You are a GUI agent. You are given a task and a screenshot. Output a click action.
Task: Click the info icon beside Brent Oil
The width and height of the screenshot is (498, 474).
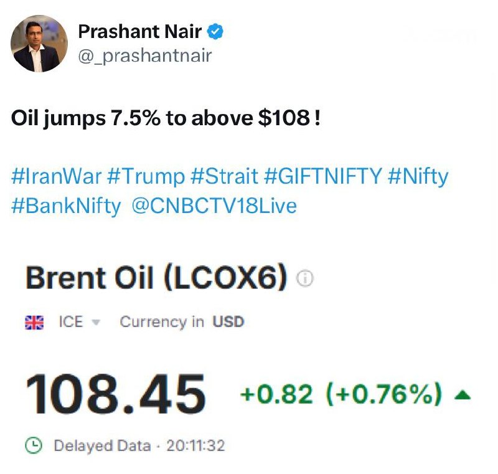pyautogui.click(x=305, y=278)
